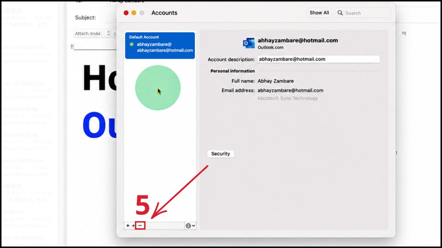Click the Subject label in the compose window
The width and height of the screenshot is (442, 248).
(x=85, y=18)
